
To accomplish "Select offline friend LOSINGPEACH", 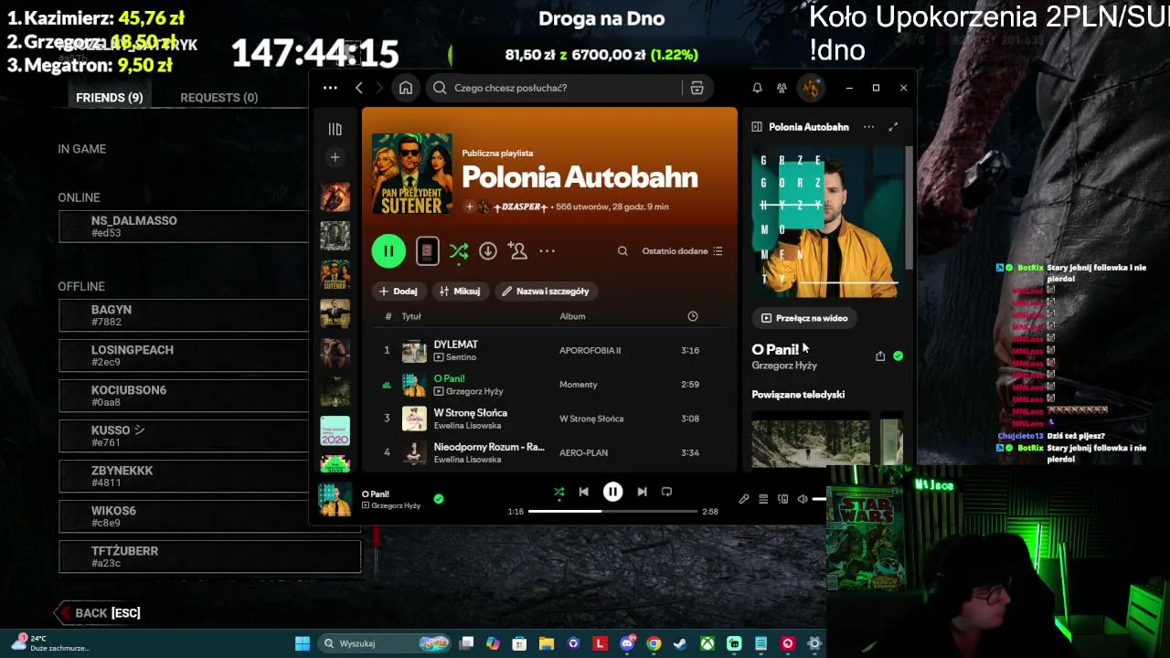I will tap(184, 356).
